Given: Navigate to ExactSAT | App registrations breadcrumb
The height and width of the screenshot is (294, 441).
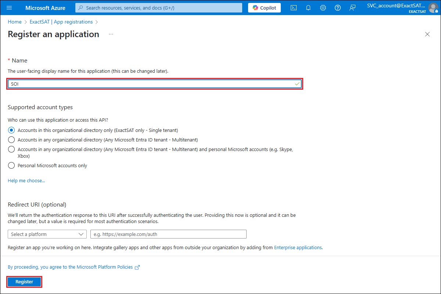Looking at the screenshot, I should pyautogui.click(x=61, y=22).
